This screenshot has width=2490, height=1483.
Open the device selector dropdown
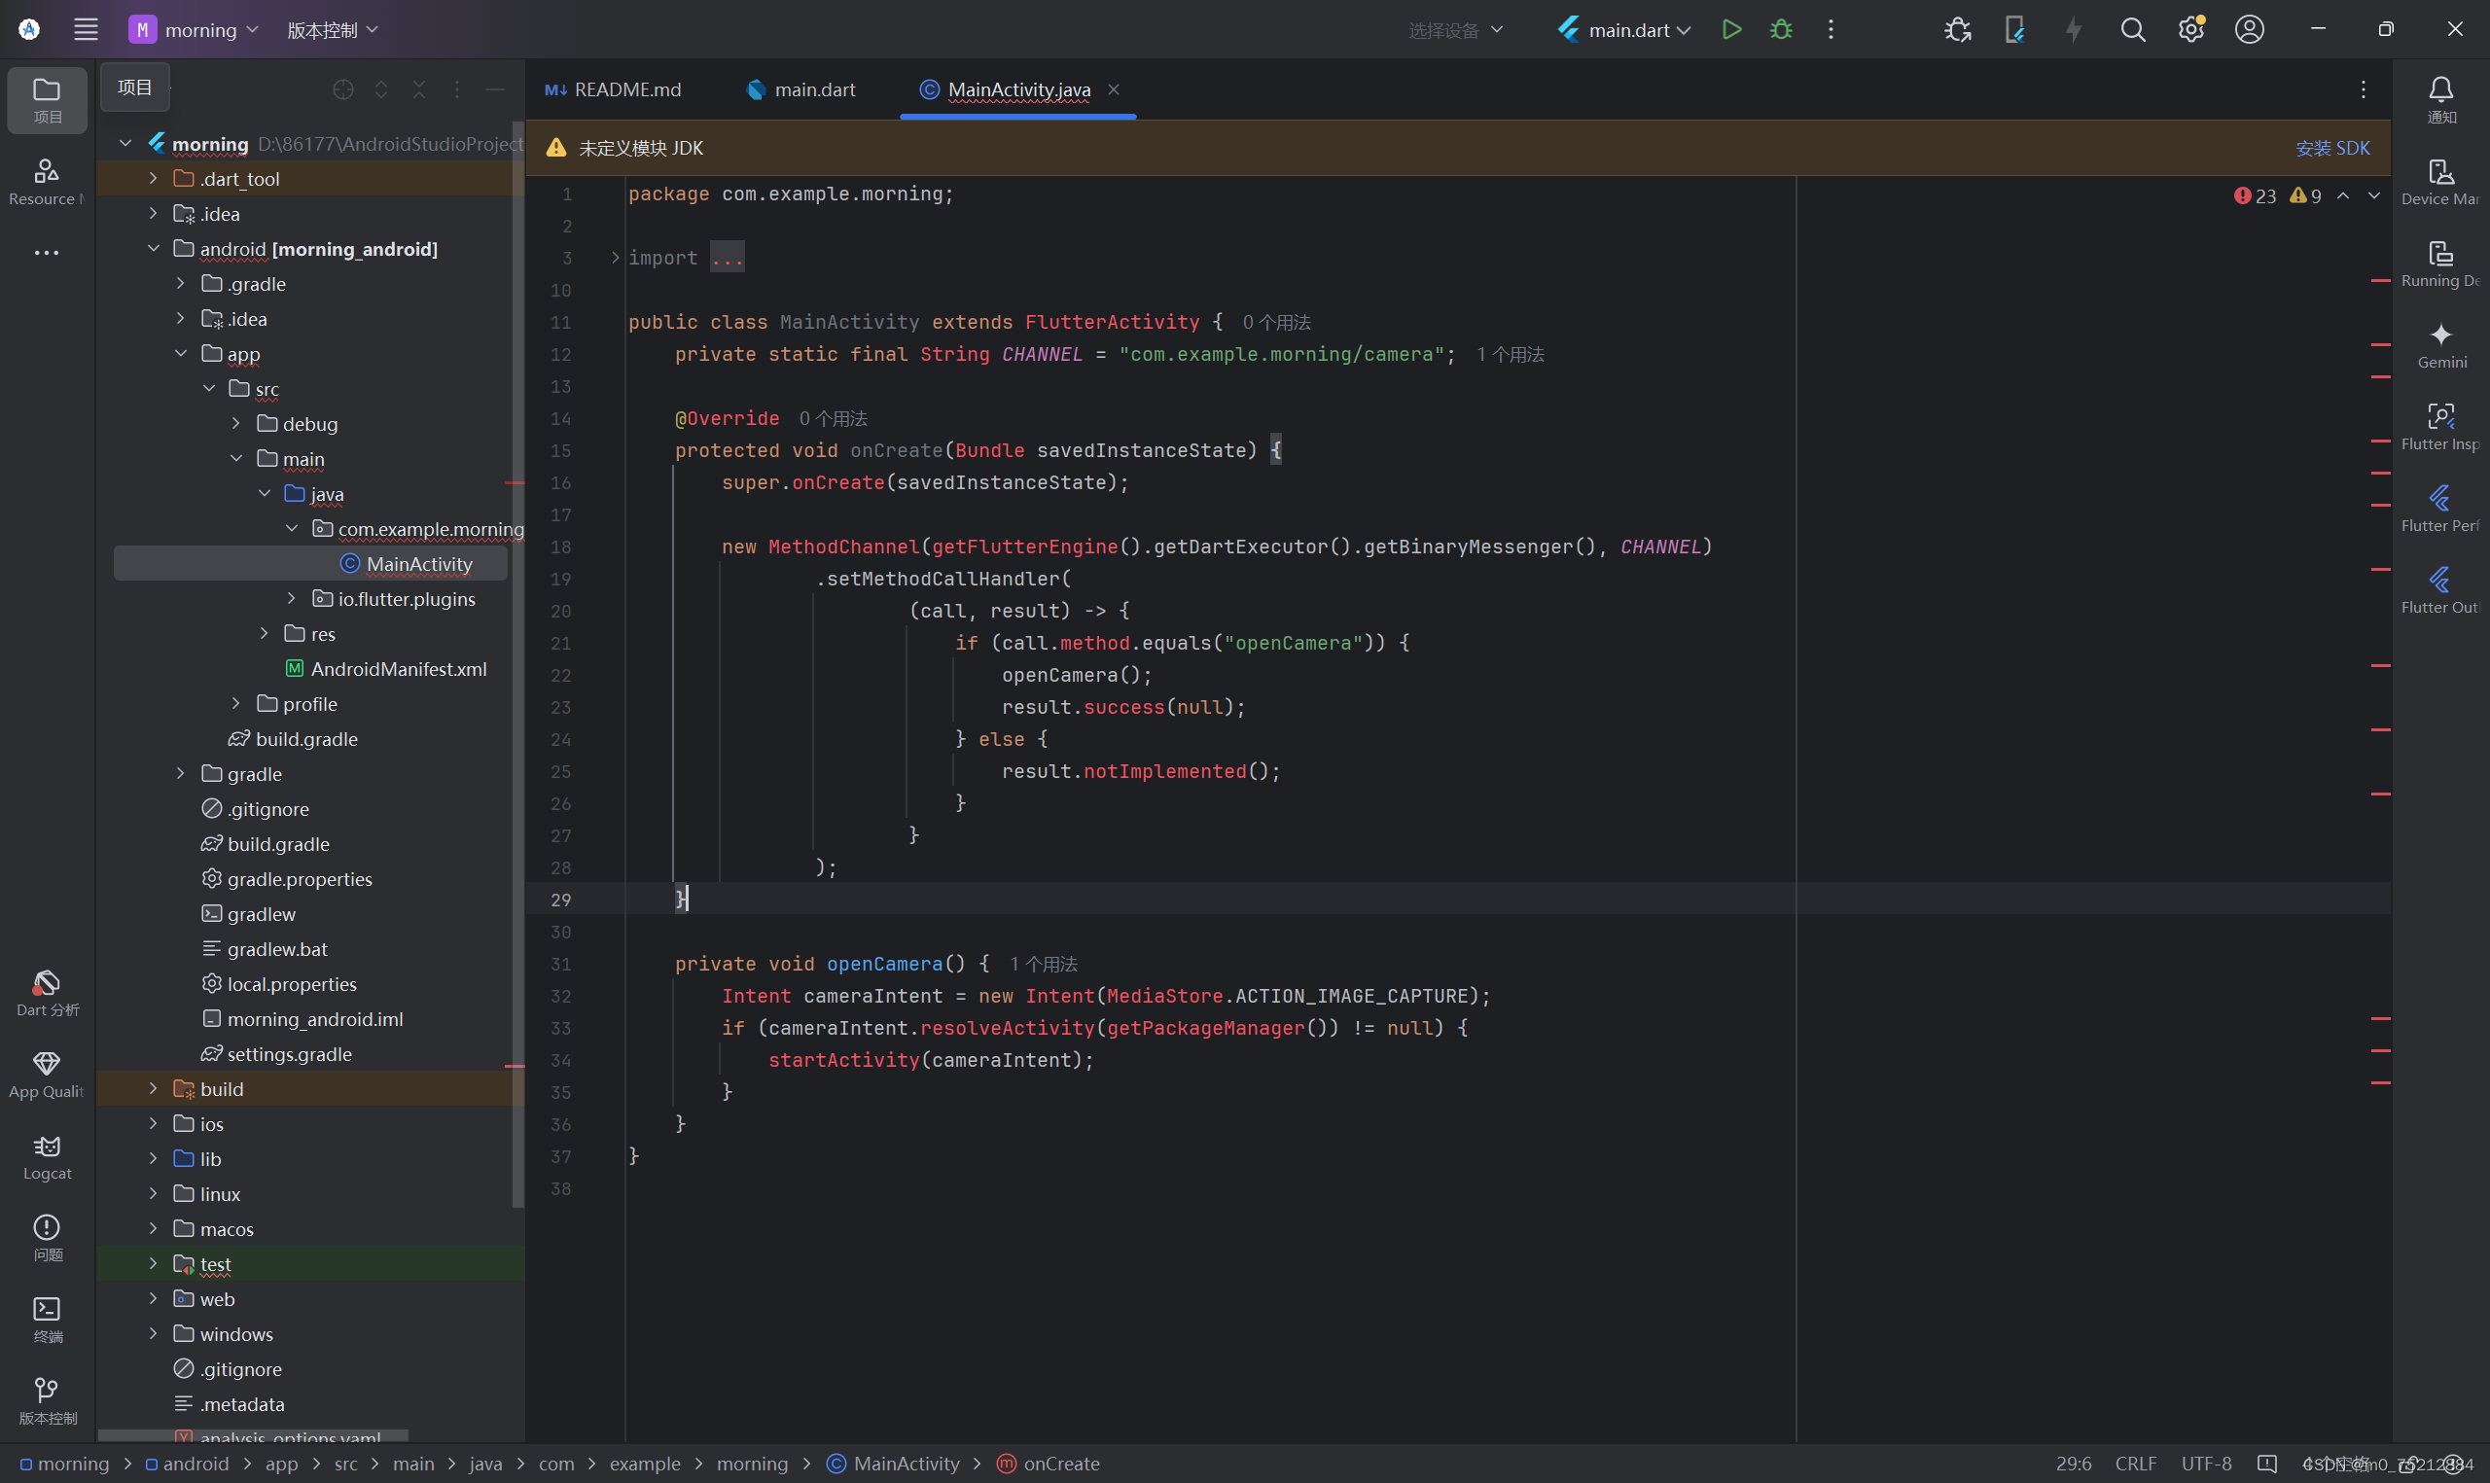tap(1456, 29)
